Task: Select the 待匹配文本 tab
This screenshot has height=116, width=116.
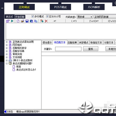Action: (60, 42)
